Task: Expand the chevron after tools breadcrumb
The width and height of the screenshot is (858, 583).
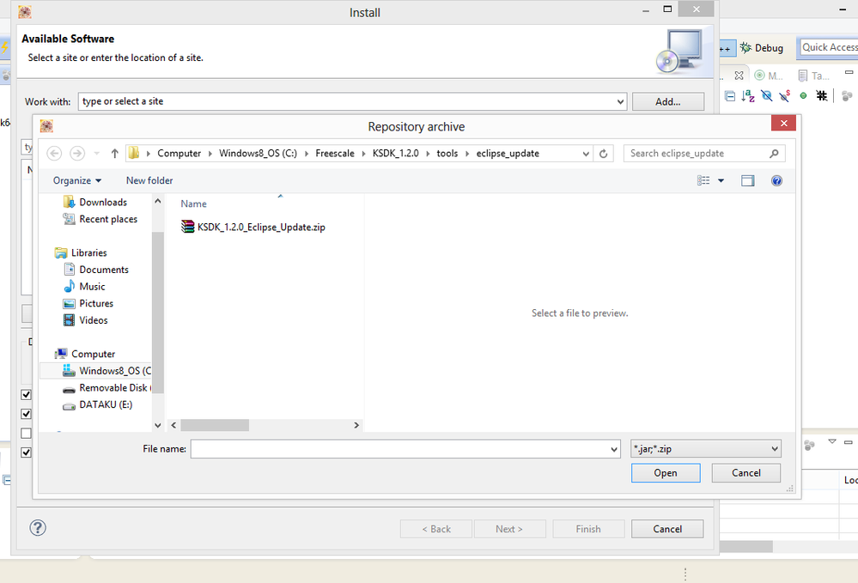Action: [466, 154]
